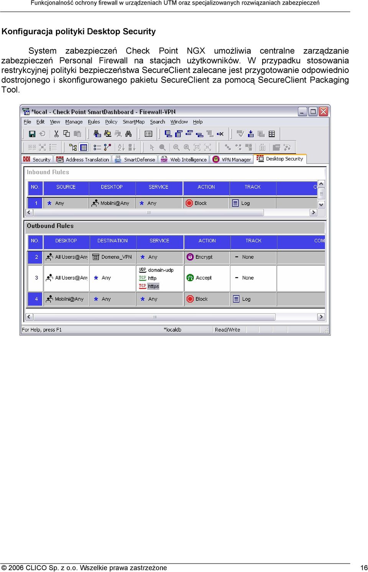This screenshot has width=368, height=572.
Task: Open the Manage menu
Action: click(74, 122)
